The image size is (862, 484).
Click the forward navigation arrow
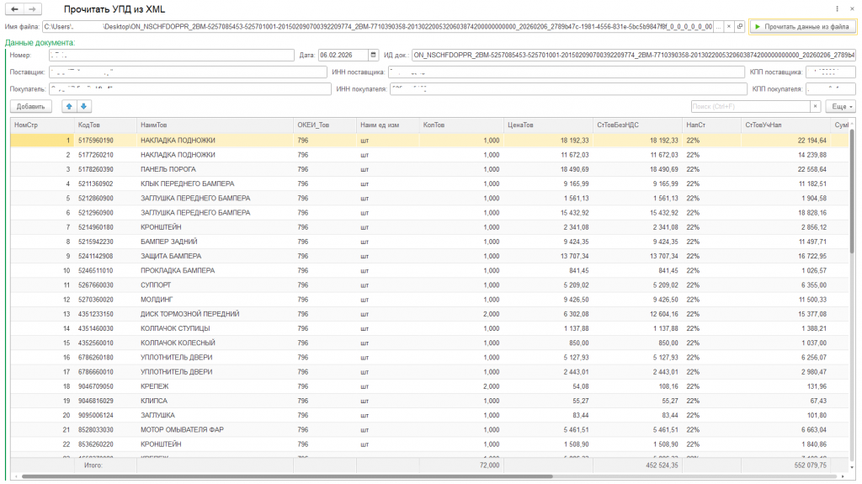(x=32, y=8)
